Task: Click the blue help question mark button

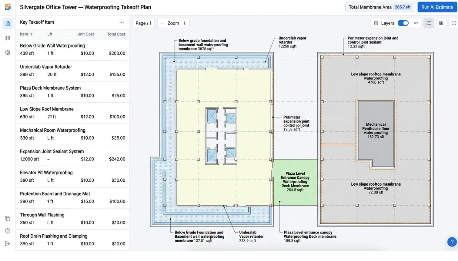Action: pos(451,242)
